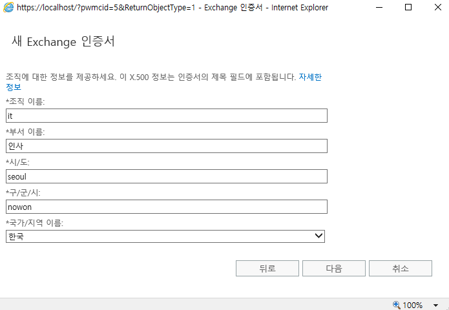Open the 국가/지역 이름 country dropdown
Screen dimensions: 449x310
pos(165,236)
